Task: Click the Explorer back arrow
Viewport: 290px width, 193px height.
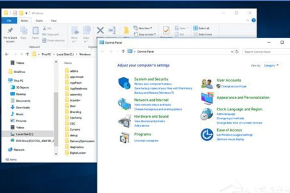Action: pyautogui.click(x=7, y=54)
